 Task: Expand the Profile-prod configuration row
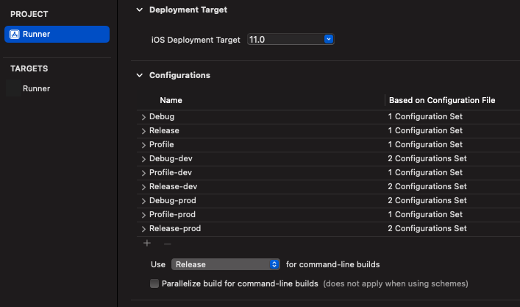(143, 215)
